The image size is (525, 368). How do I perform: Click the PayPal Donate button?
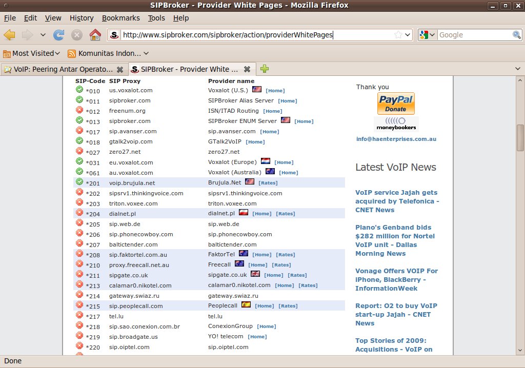[x=395, y=103]
